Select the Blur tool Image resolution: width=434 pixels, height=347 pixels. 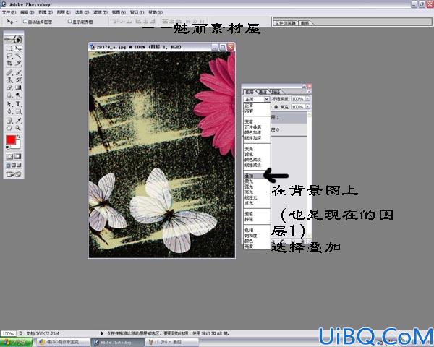pos(9,95)
